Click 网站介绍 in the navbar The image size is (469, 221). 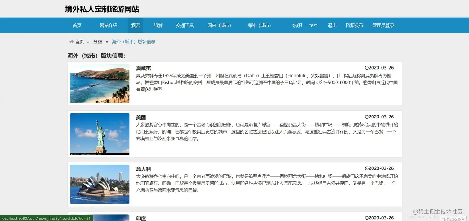(x=109, y=25)
